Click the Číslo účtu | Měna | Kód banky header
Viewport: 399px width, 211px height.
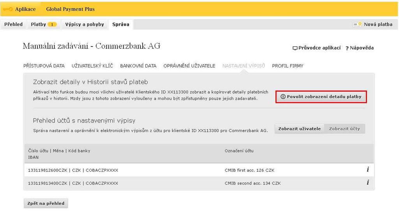pos(59,151)
